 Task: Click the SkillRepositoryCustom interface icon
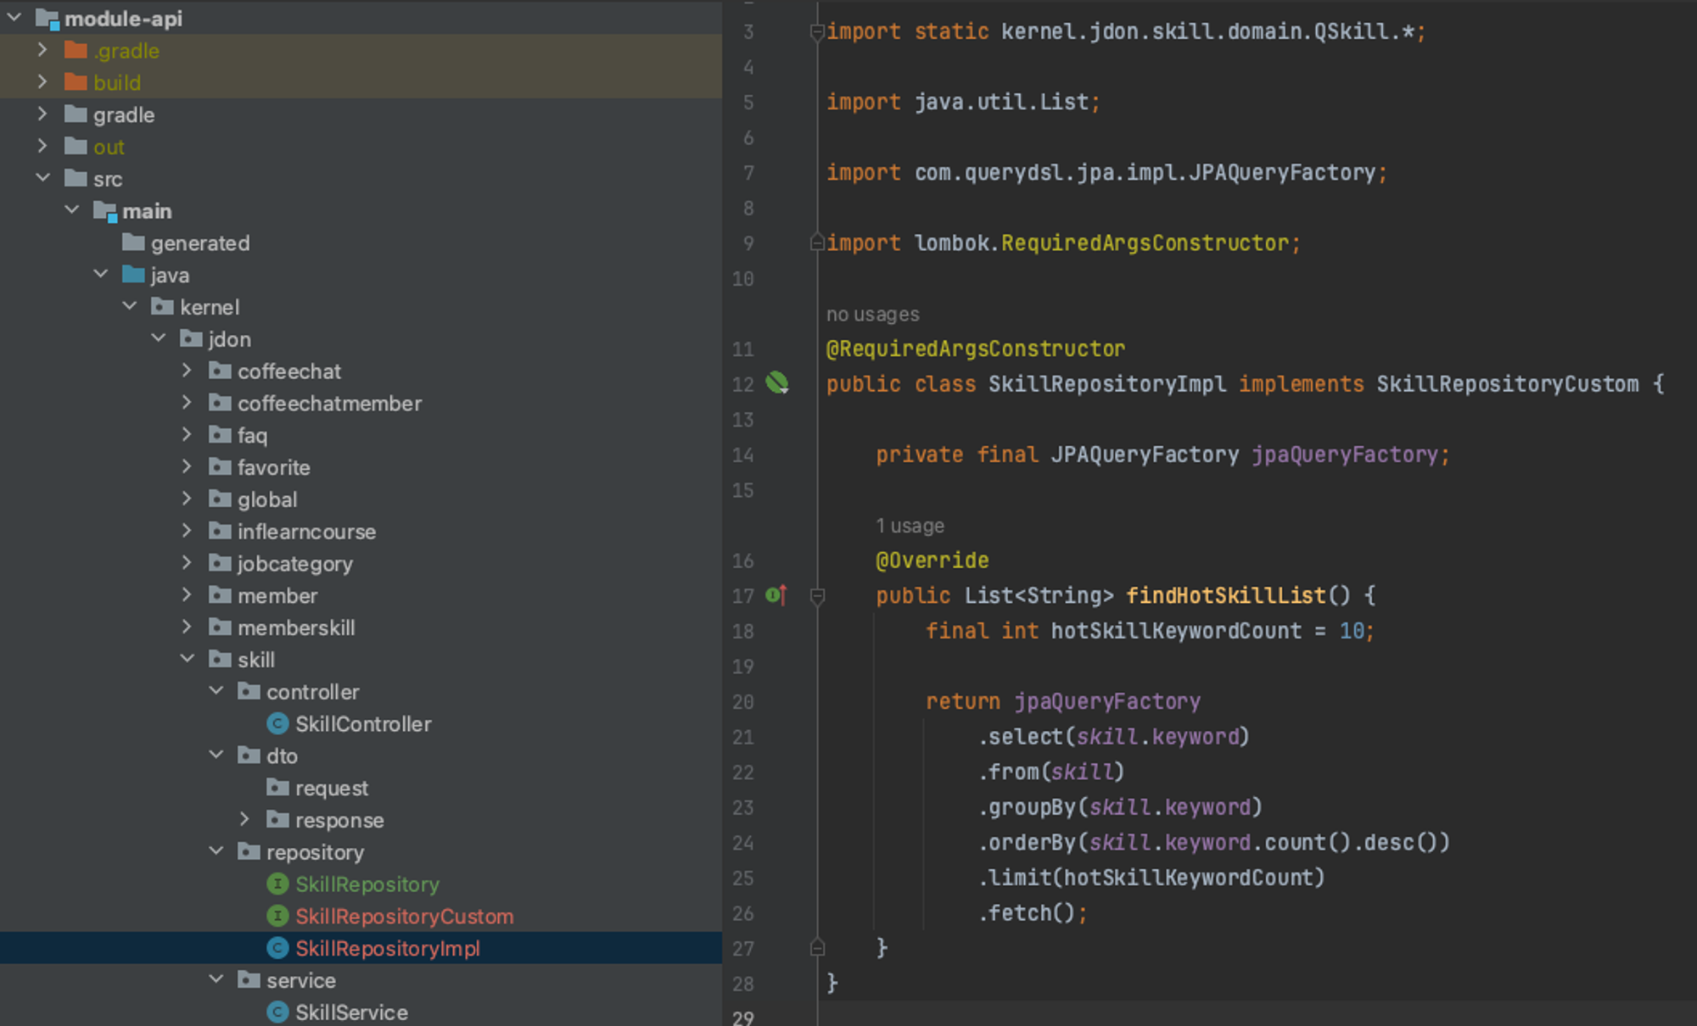[x=277, y=917]
